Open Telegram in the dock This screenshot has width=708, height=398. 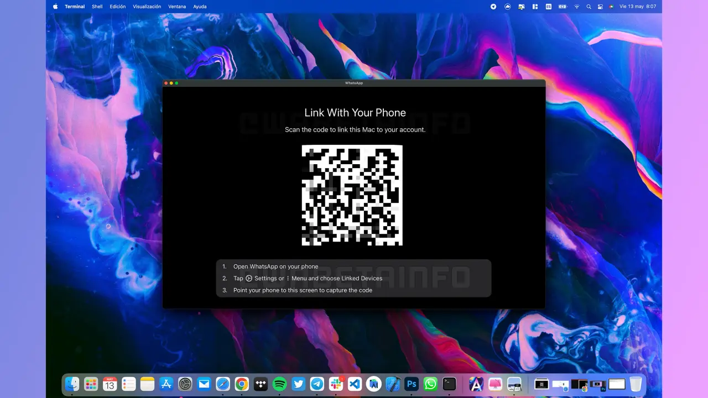point(317,384)
